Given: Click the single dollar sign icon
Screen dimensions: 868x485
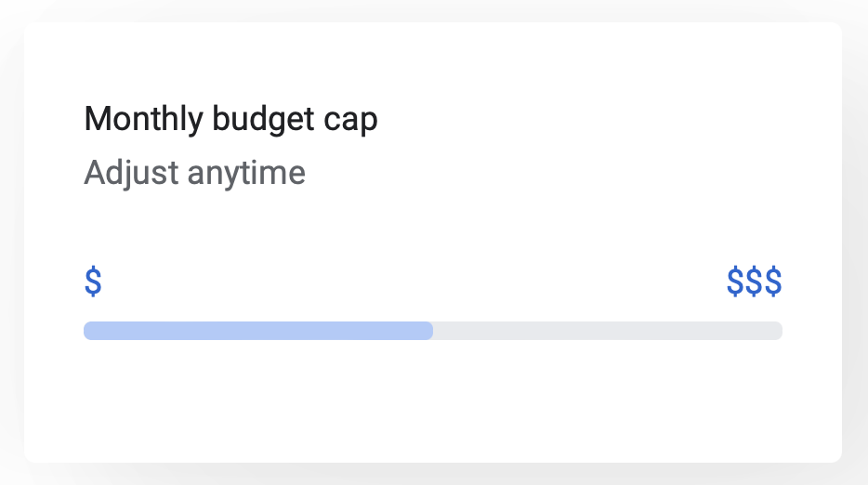Looking at the screenshot, I should click(x=93, y=282).
